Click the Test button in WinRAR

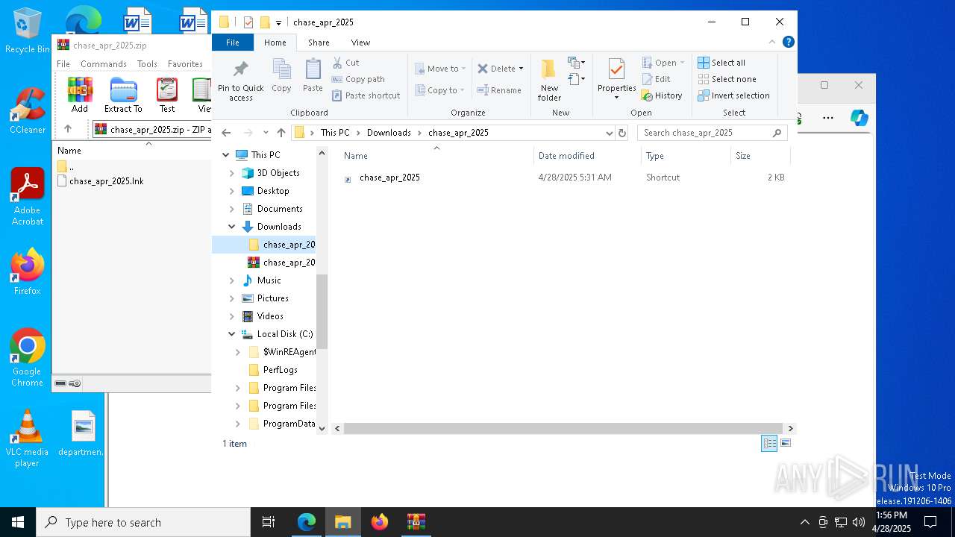(x=167, y=95)
